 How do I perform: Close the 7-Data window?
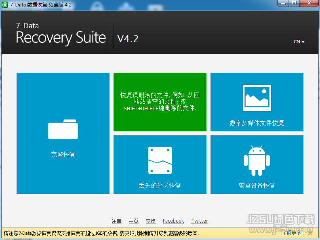(x=309, y=3)
